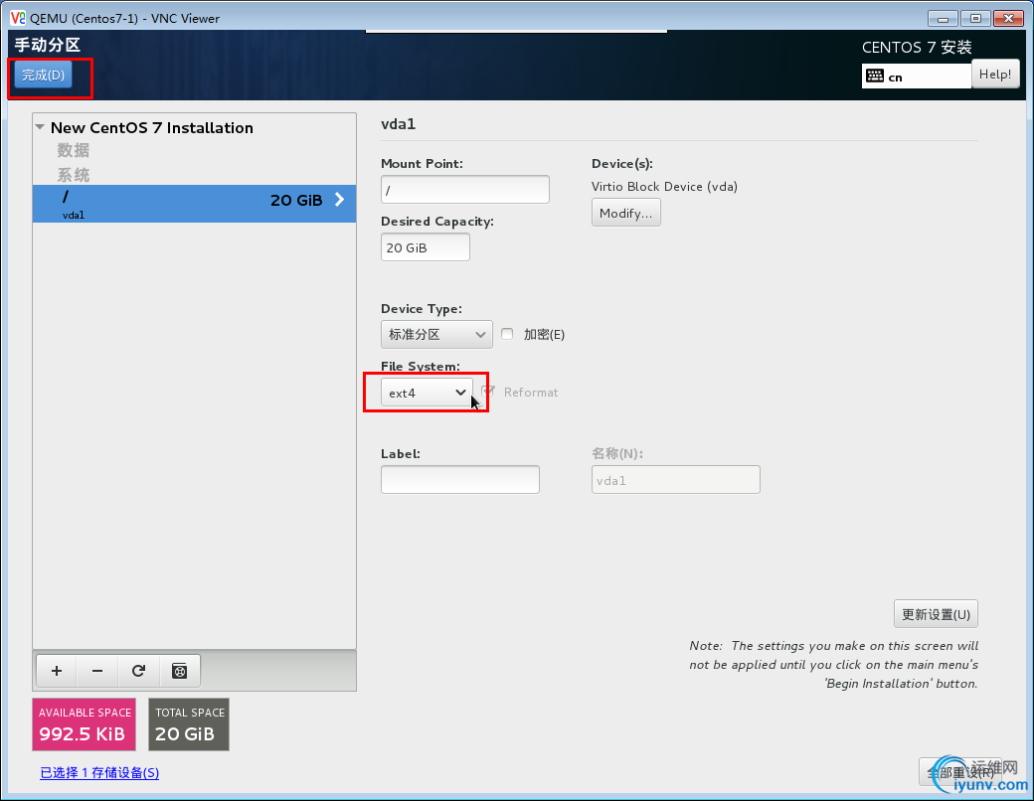Click the 完成(D) done button
This screenshot has height=801, width=1034.
click(x=44, y=75)
